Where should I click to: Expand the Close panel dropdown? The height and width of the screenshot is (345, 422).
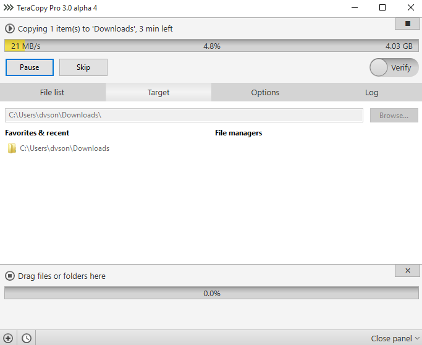[x=395, y=338]
